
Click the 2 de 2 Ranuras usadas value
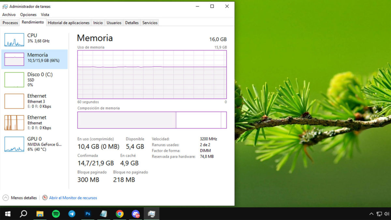pyautogui.click(x=205, y=145)
